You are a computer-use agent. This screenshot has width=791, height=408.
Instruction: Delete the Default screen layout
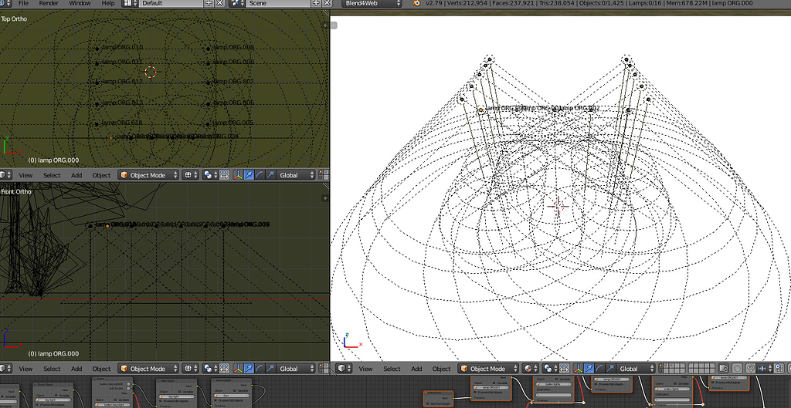pyautogui.click(x=220, y=3)
